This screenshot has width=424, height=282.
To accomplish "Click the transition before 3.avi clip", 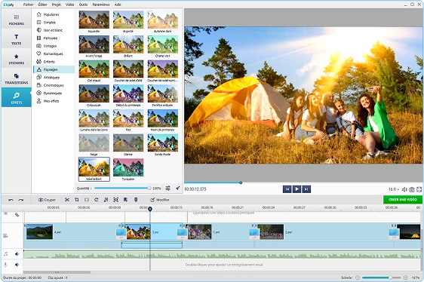I will 121,234.
